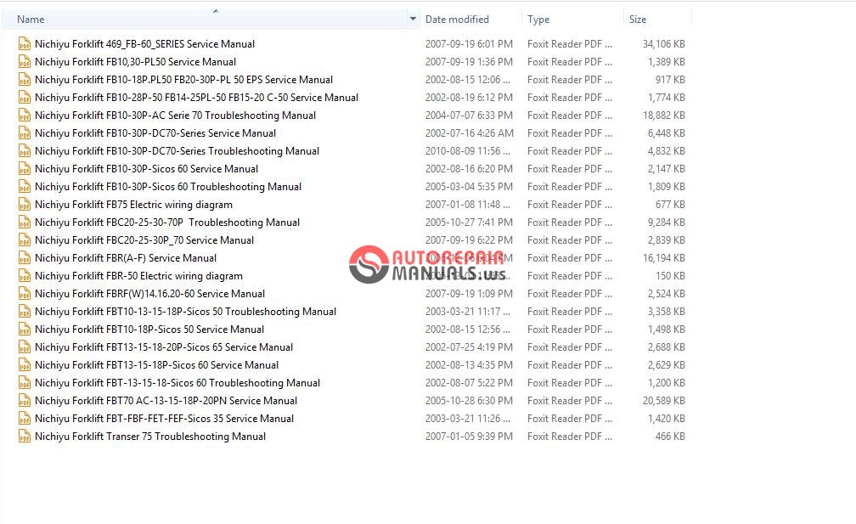This screenshot has width=856, height=524.
Task: Click PDF icon of FBT10-18P-Sicos 50 Service Manual
Action: click(24, 330)
